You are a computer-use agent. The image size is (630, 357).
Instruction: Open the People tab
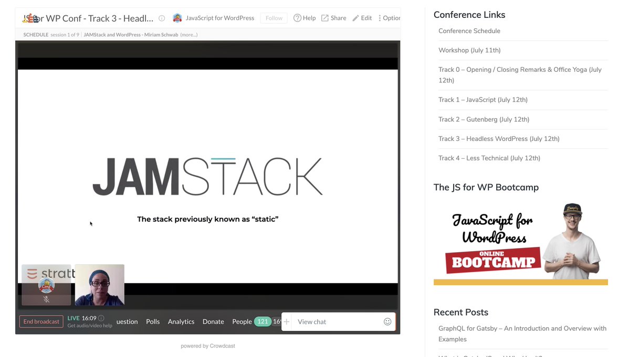(x=242, y=321)
